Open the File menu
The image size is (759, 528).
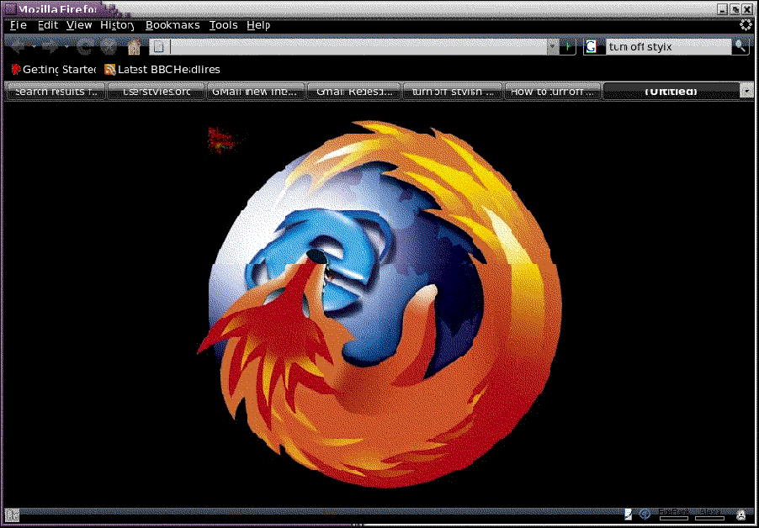19,25
